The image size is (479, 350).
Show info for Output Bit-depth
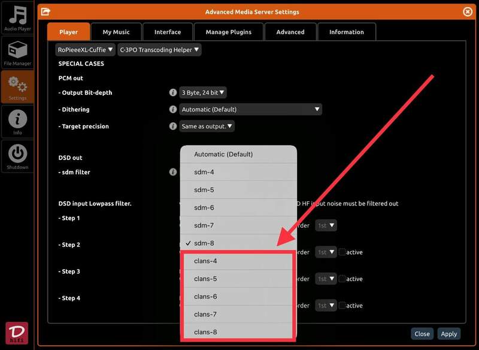coord(173,93)
